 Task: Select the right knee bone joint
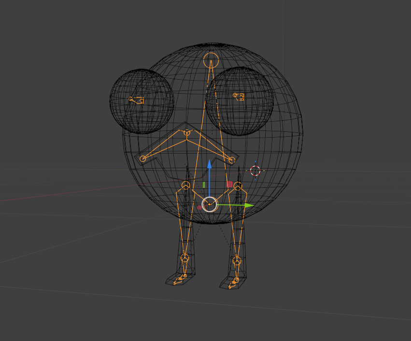pos(237,261)
